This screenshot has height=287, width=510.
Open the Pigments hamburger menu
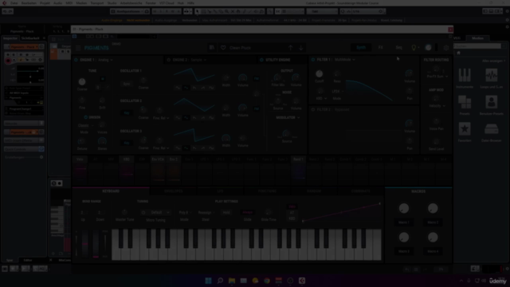coord(78,48)
